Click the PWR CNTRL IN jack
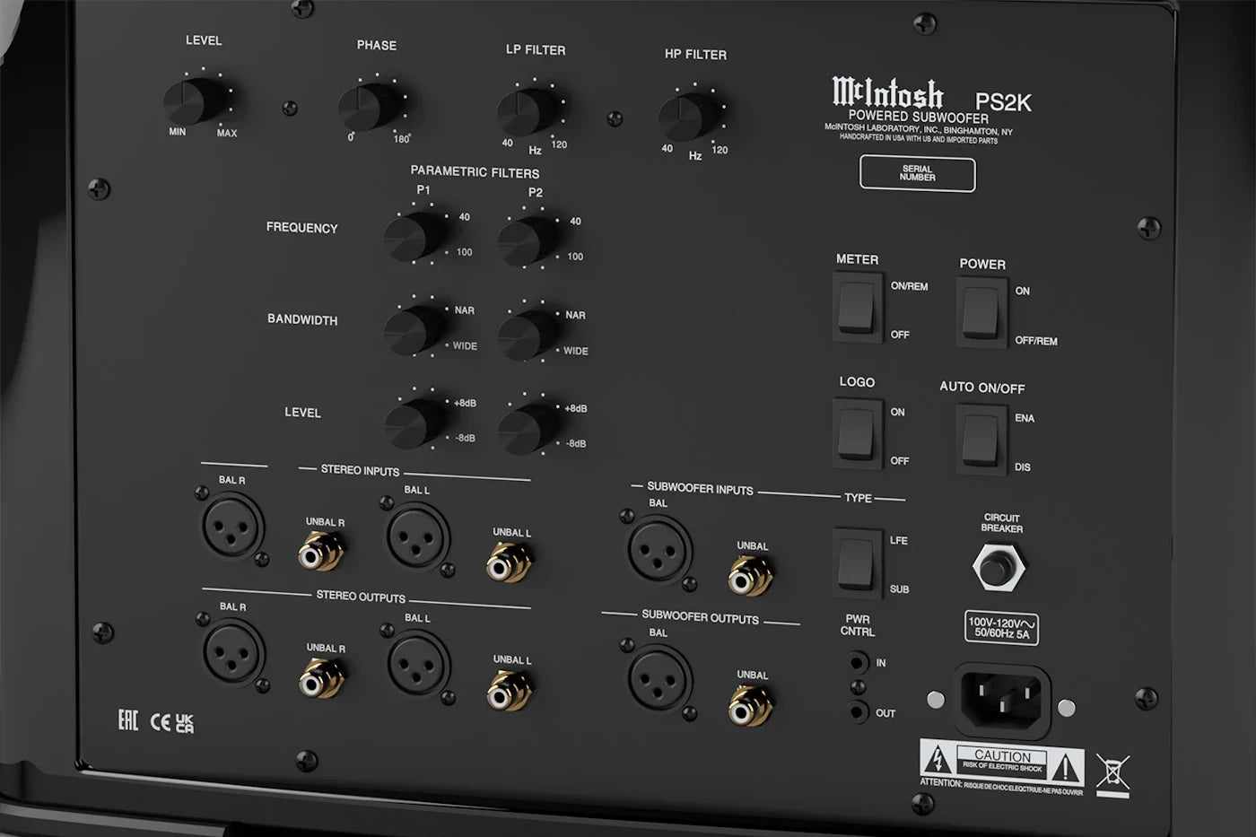 (858, 663)
